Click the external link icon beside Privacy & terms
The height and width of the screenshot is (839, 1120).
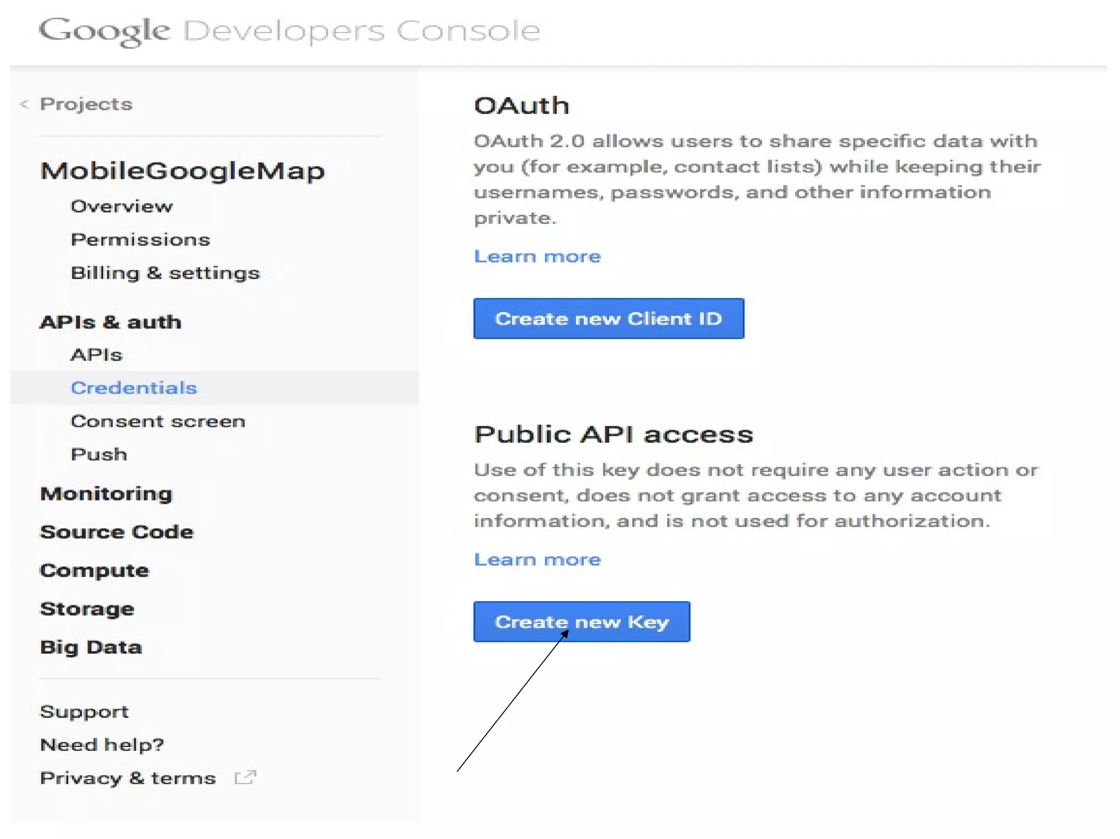tap(245, 777)
